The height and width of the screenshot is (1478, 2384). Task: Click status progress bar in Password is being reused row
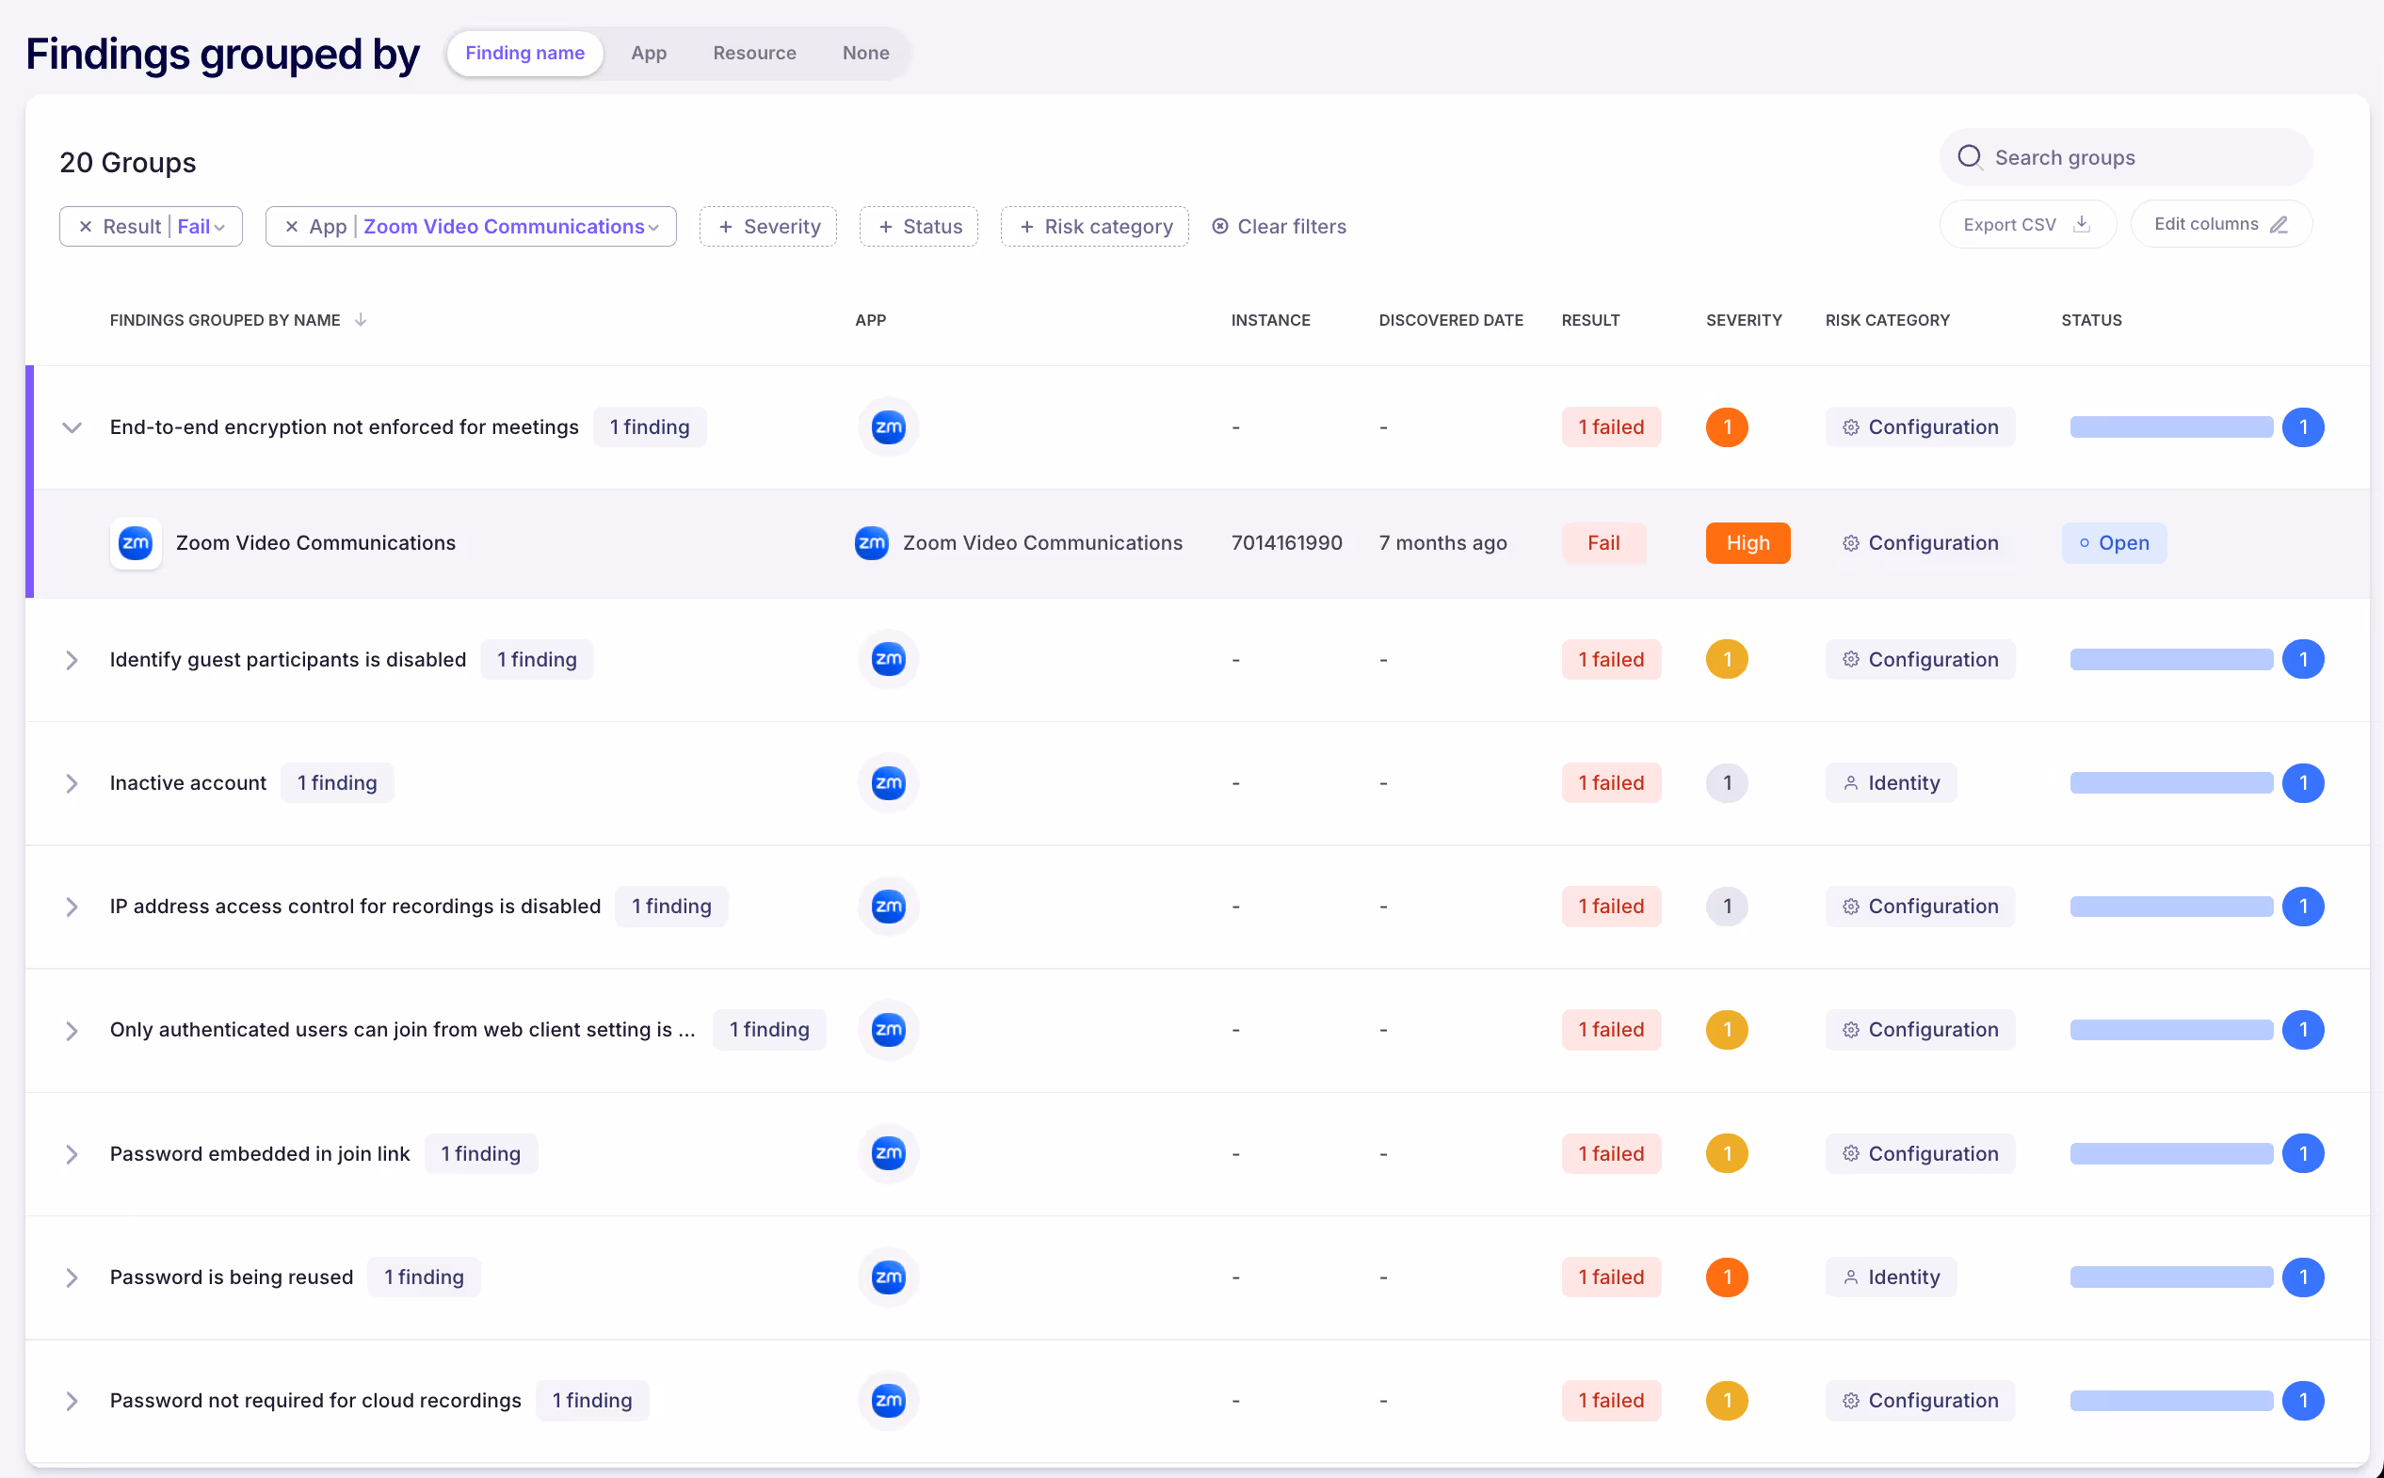pos(2171,1277)
